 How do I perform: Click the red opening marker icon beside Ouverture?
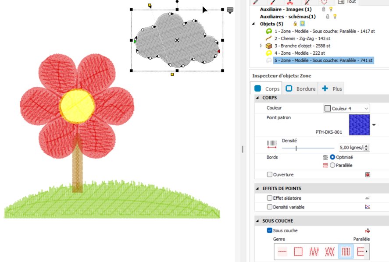point(368,175)
